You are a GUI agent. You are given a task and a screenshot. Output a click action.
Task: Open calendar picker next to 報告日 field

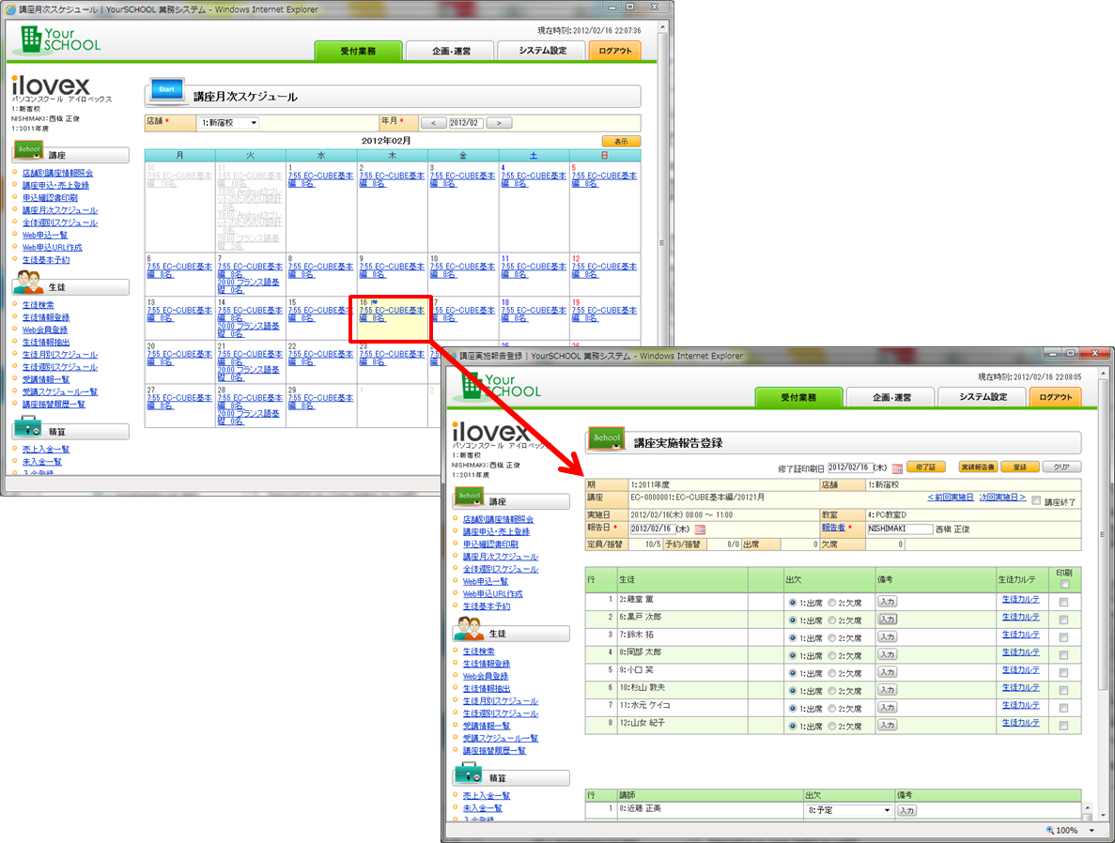click(700, 529)
